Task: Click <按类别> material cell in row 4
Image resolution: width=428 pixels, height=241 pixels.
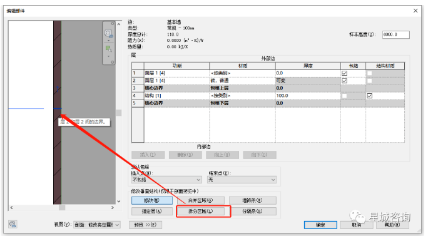Action: [242, 96]
